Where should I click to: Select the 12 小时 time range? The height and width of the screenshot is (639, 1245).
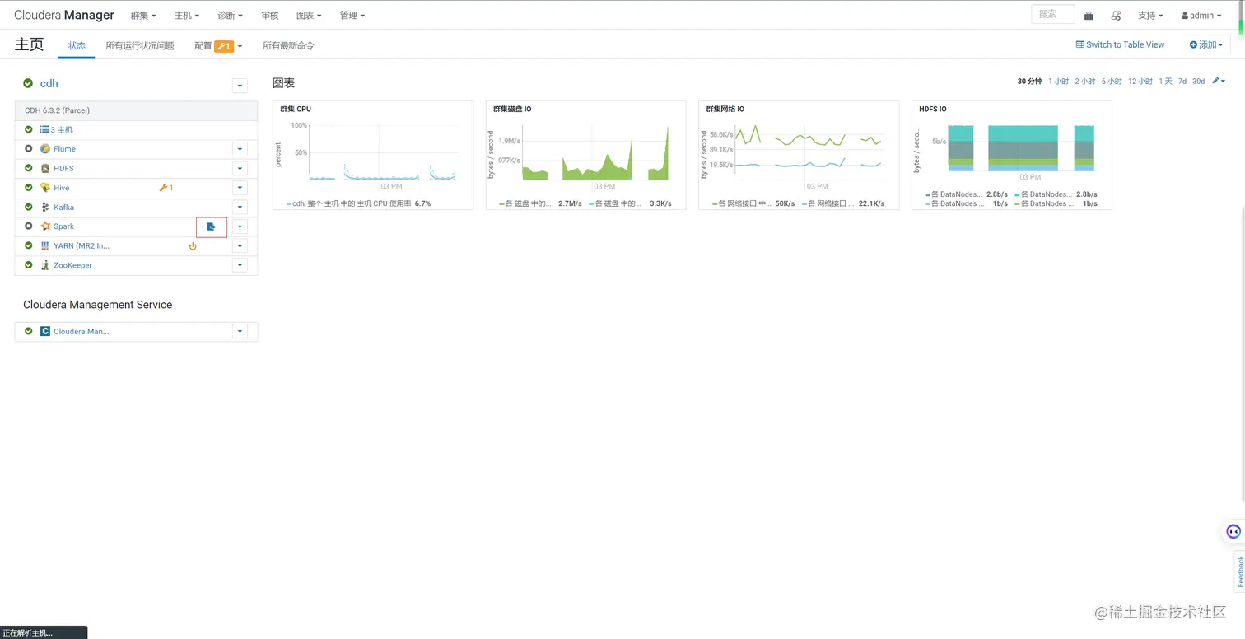click(x=1140, y=81)
